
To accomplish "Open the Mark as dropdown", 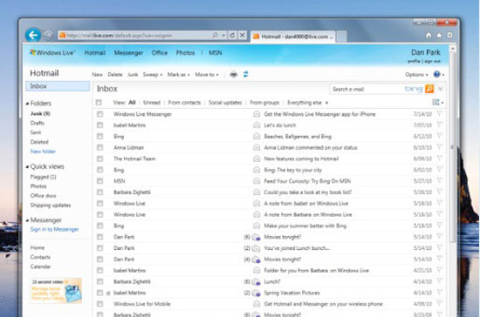I will click(178, 75).
